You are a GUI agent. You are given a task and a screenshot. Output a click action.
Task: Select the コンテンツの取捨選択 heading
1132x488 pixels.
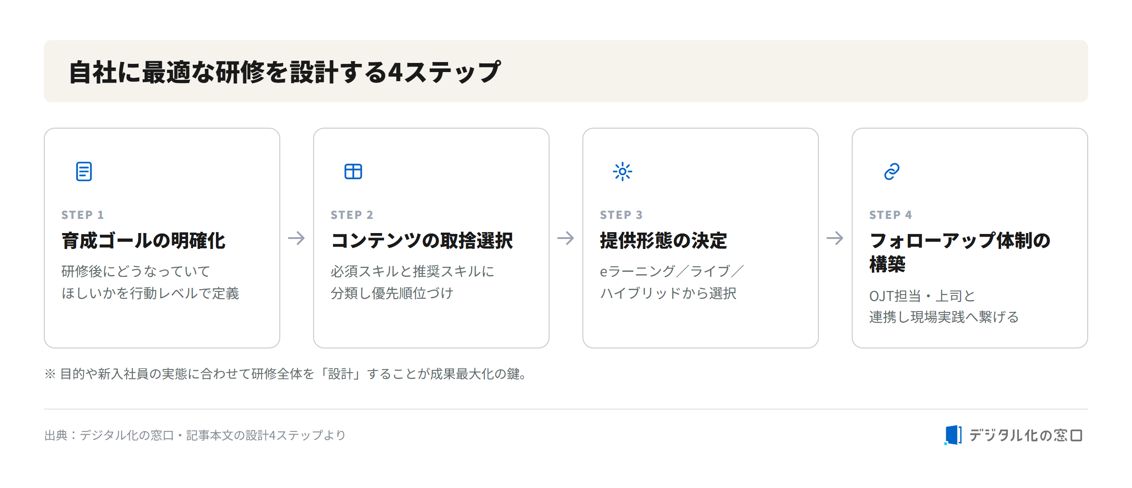[422, 241]
